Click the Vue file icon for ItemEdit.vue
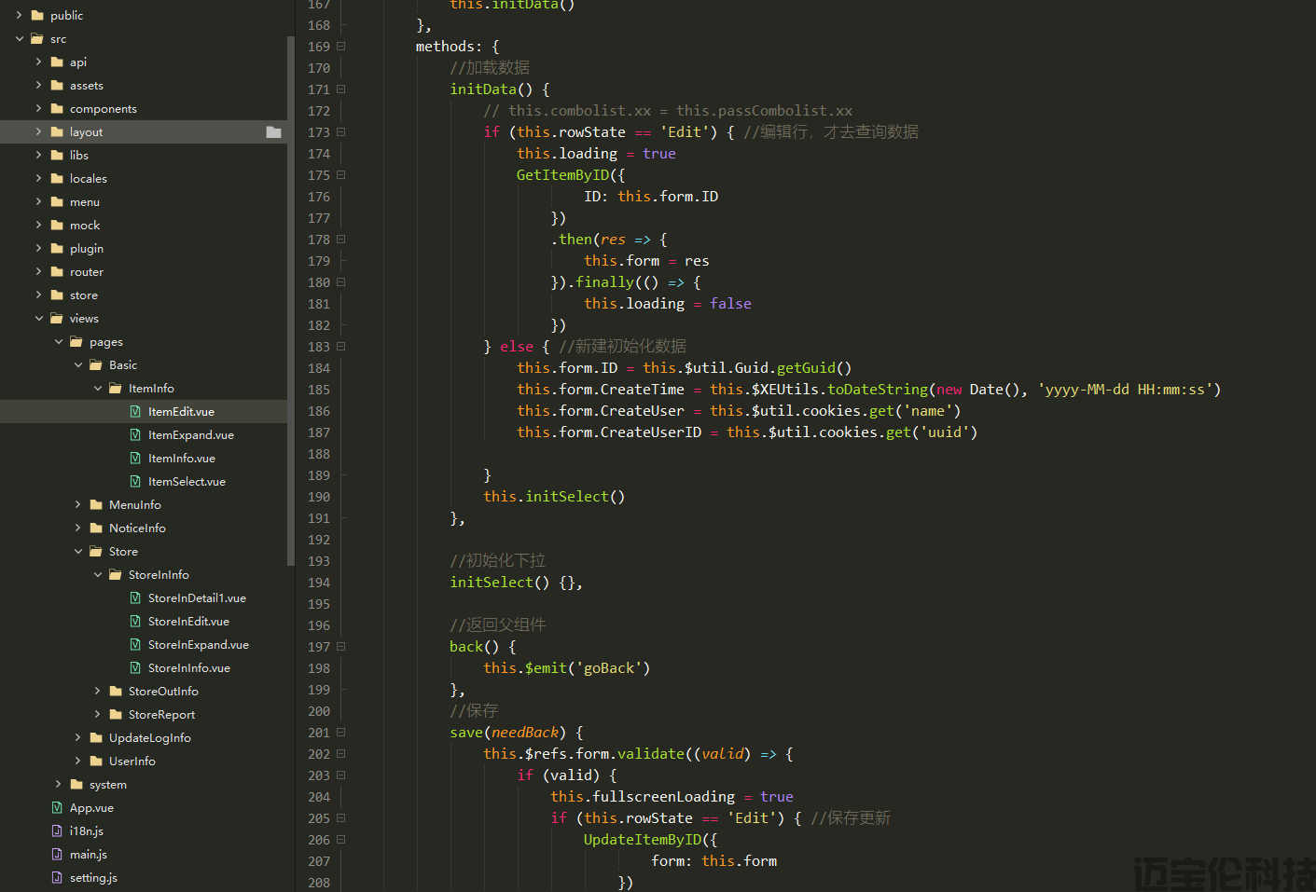The width and height of the screenshot is (1316, 892). [135, 411]
